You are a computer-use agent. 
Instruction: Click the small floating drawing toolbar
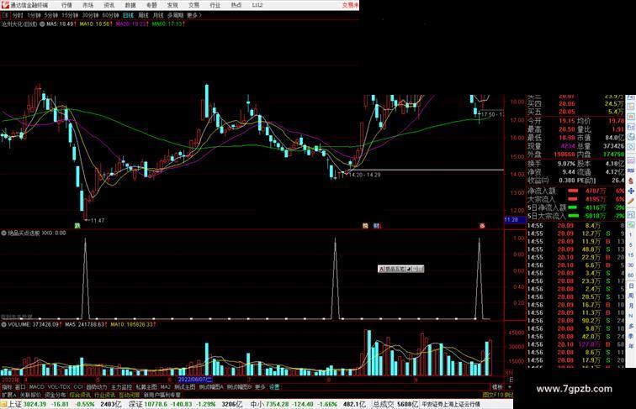400,269
